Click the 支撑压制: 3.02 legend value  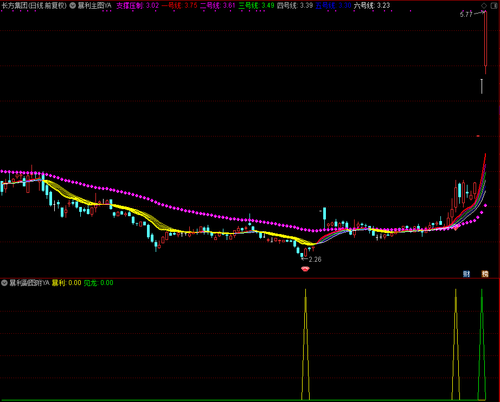[x=137, y=5]
